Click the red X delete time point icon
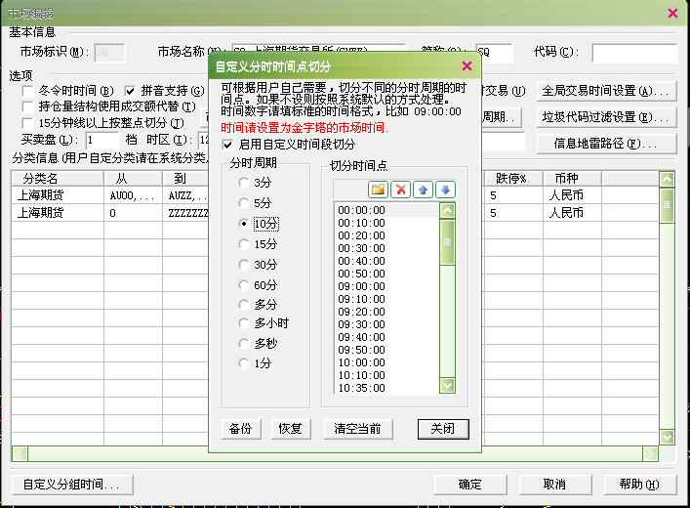 point(399,189)
